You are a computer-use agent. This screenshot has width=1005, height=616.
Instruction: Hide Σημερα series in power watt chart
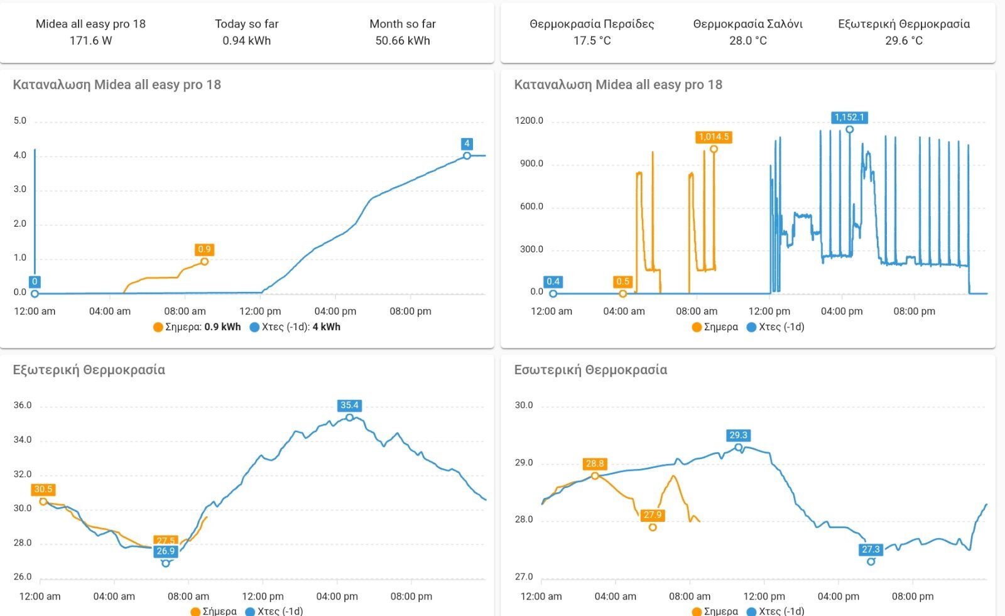715,327
